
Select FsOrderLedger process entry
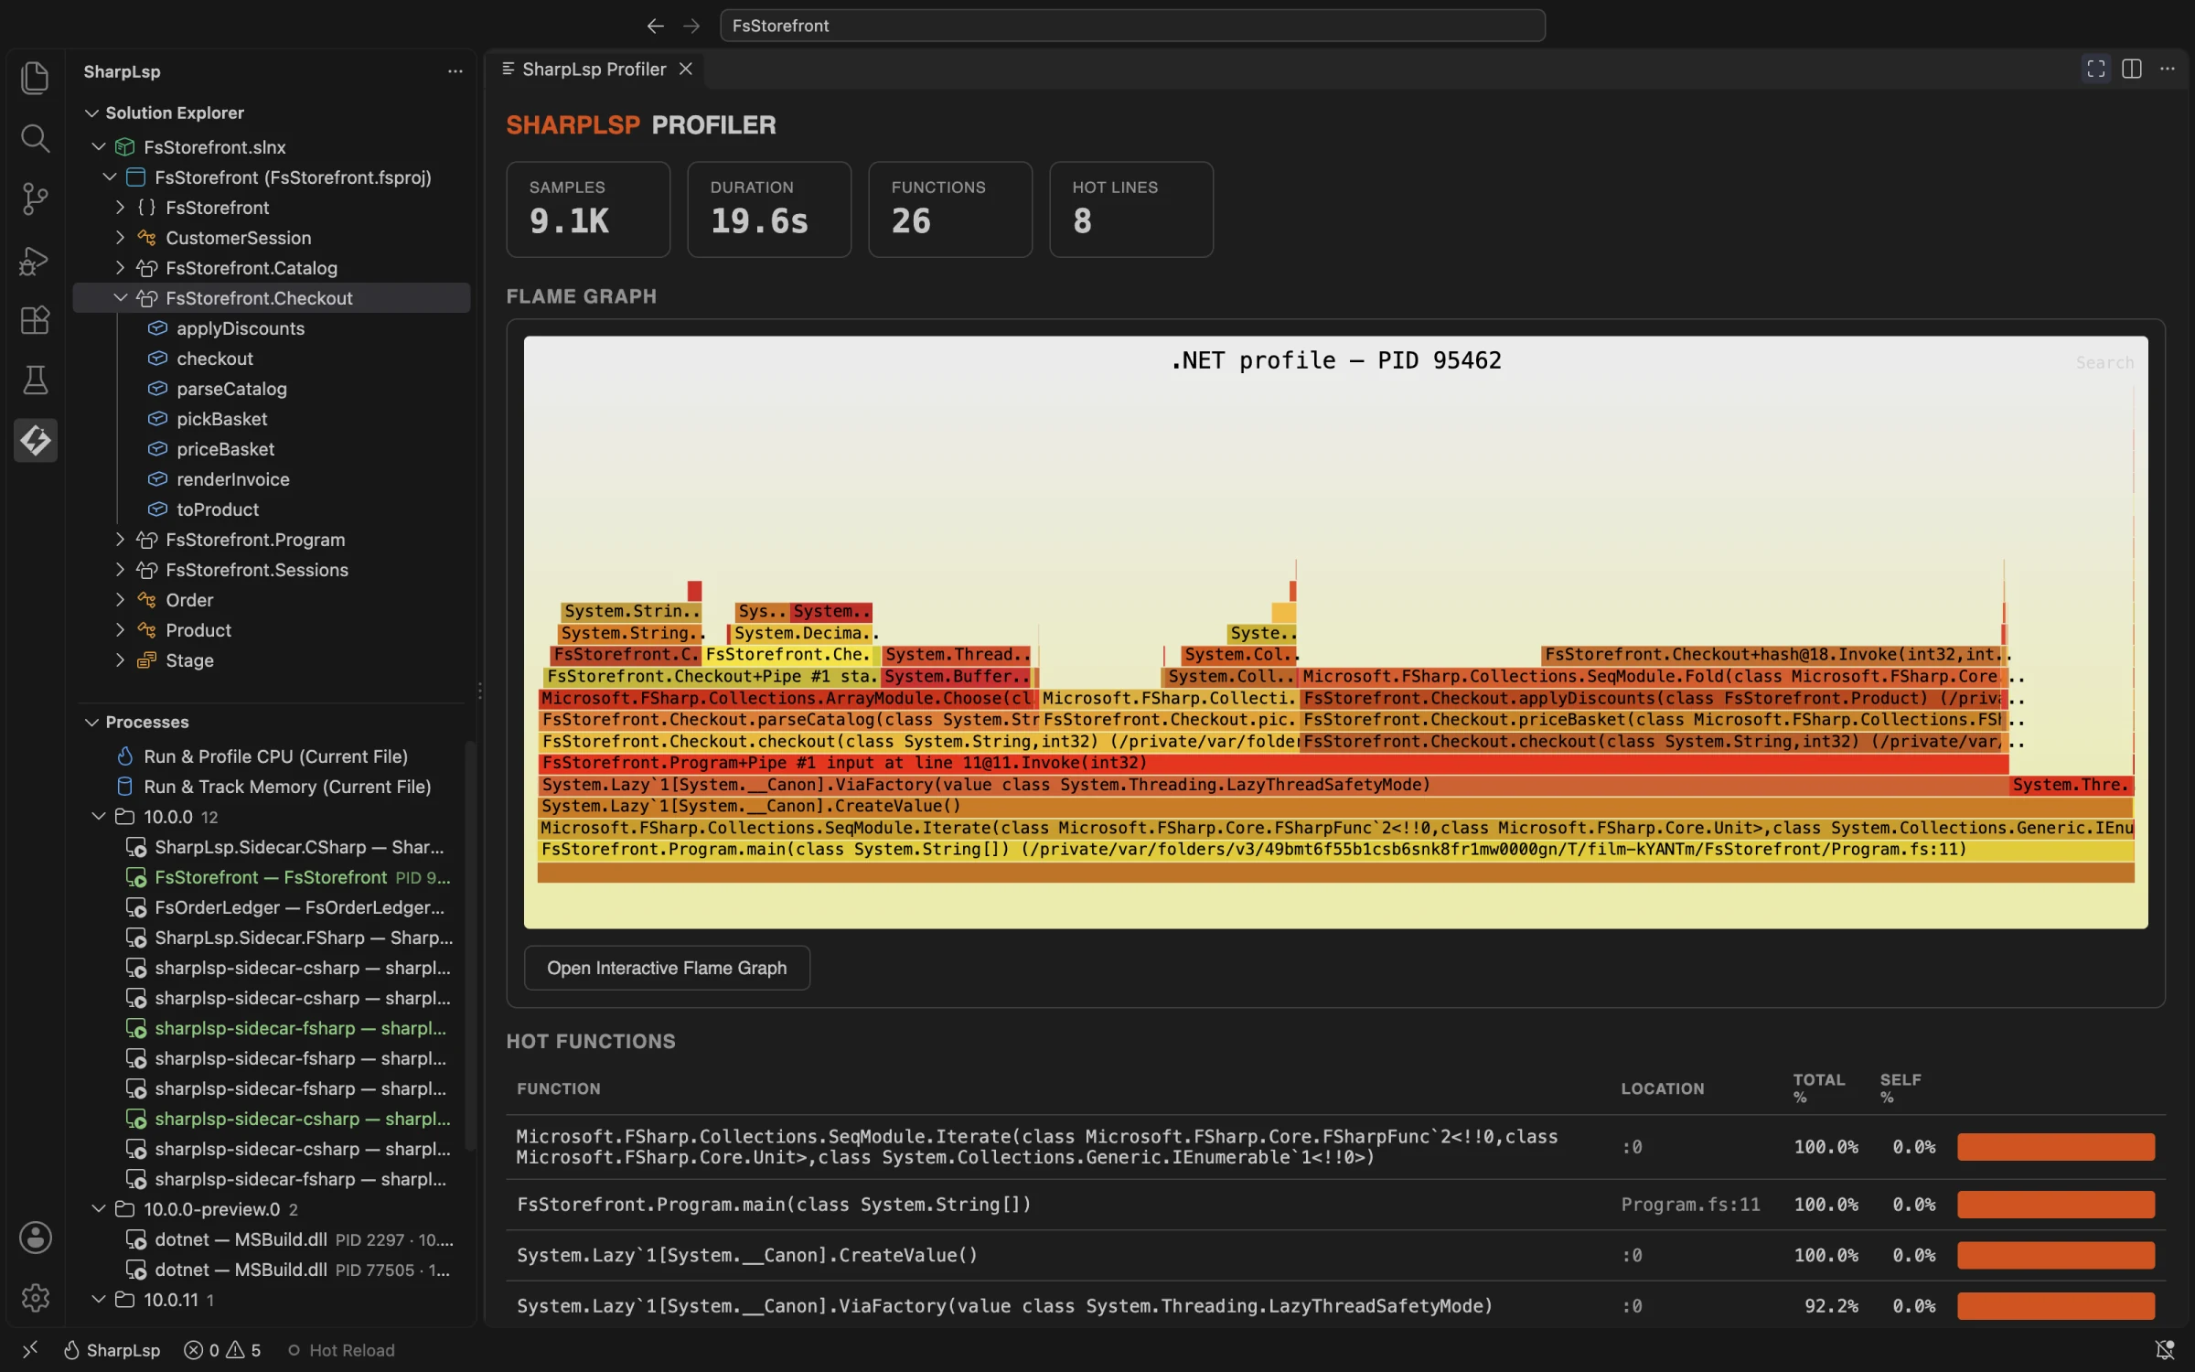click(285, 907)
